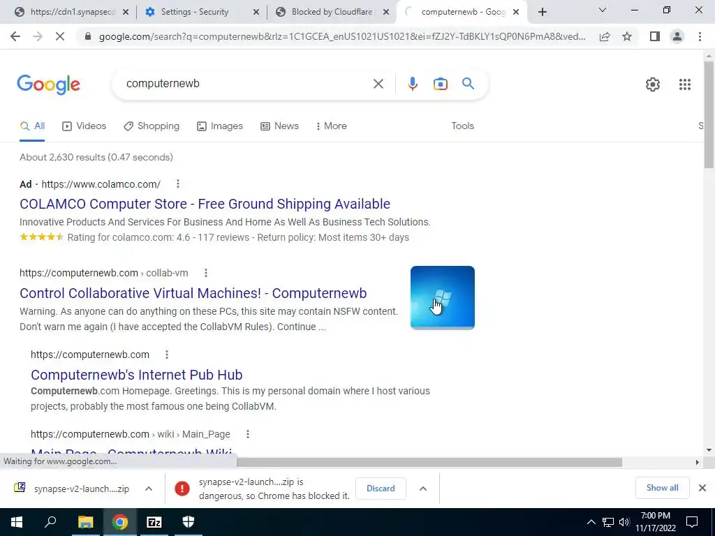This screenshot has width=715, height=536.
Task: Start a voice search with the microphone icon
Action: tap(412, 84)
